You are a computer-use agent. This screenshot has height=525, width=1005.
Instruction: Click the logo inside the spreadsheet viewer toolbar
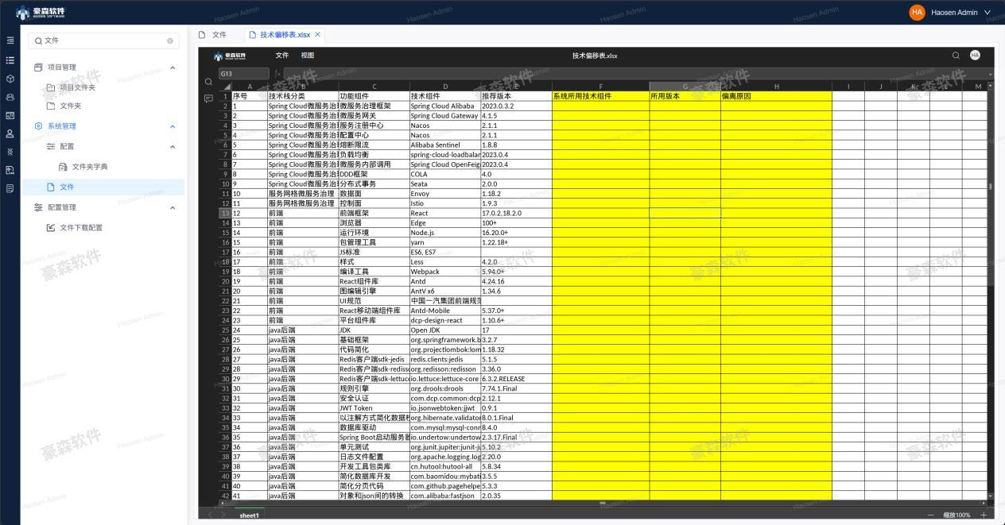230,56
